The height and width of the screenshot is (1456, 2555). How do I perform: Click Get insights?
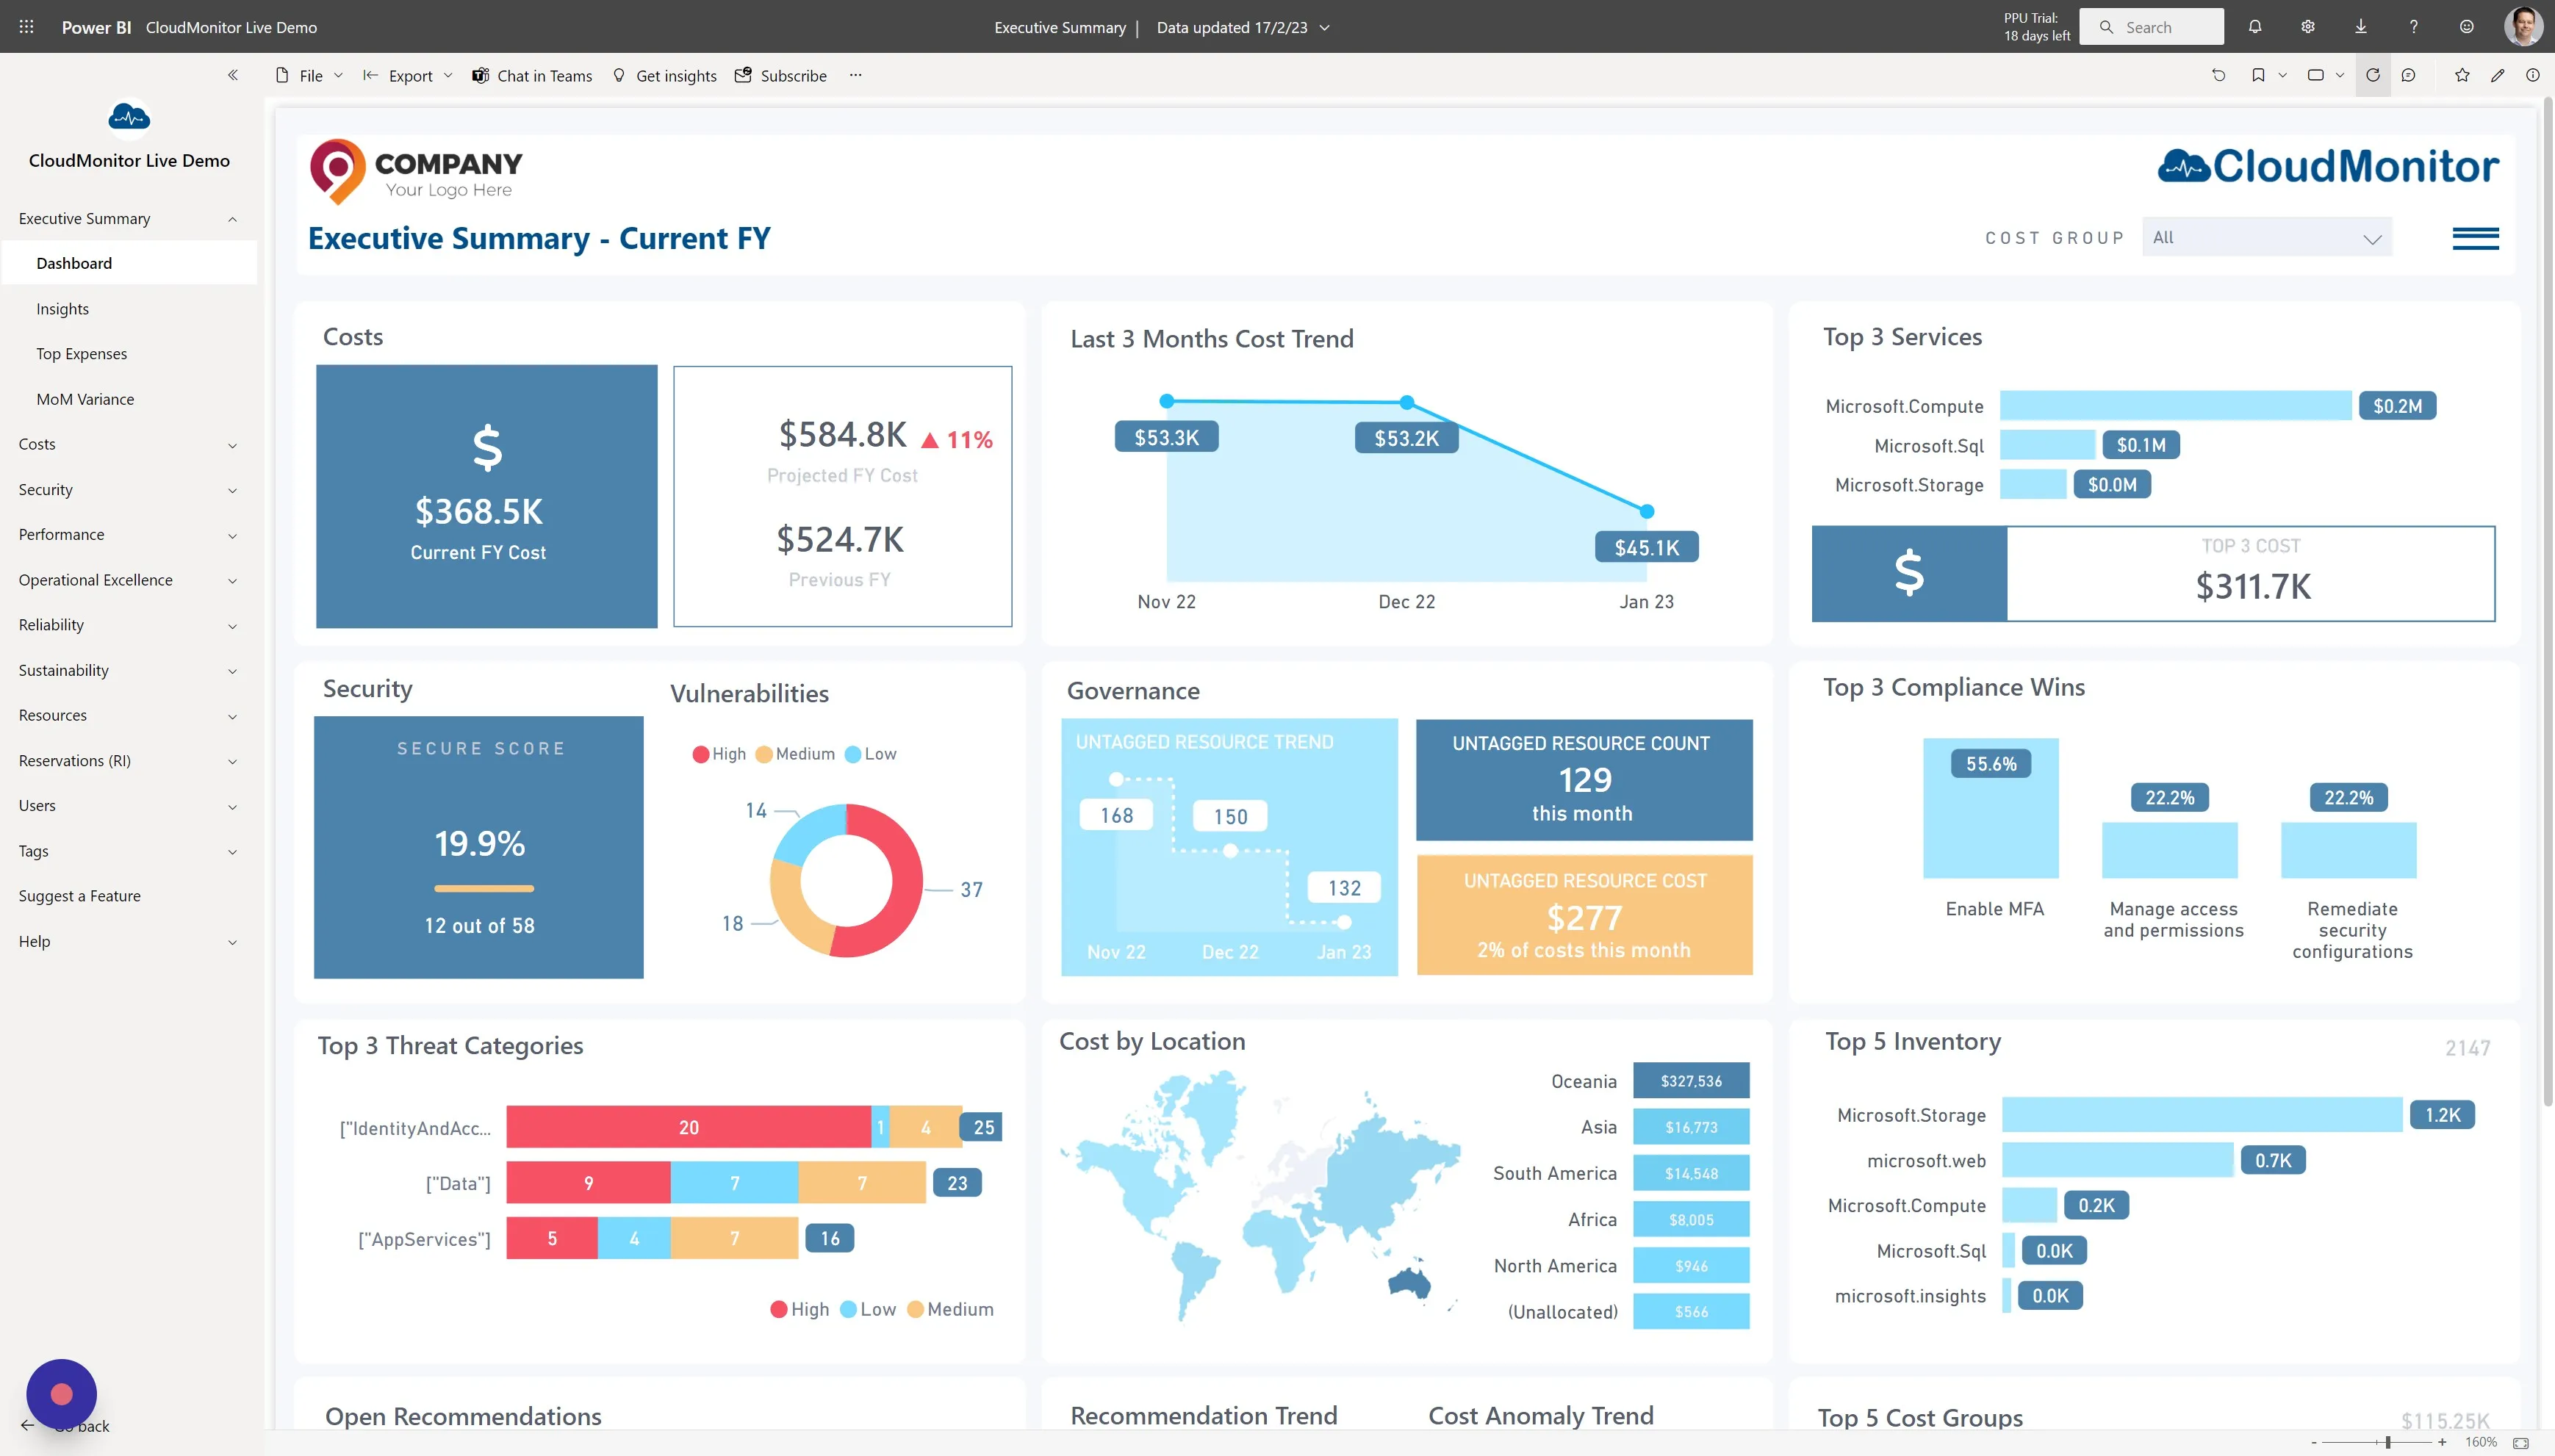(665, 75)
